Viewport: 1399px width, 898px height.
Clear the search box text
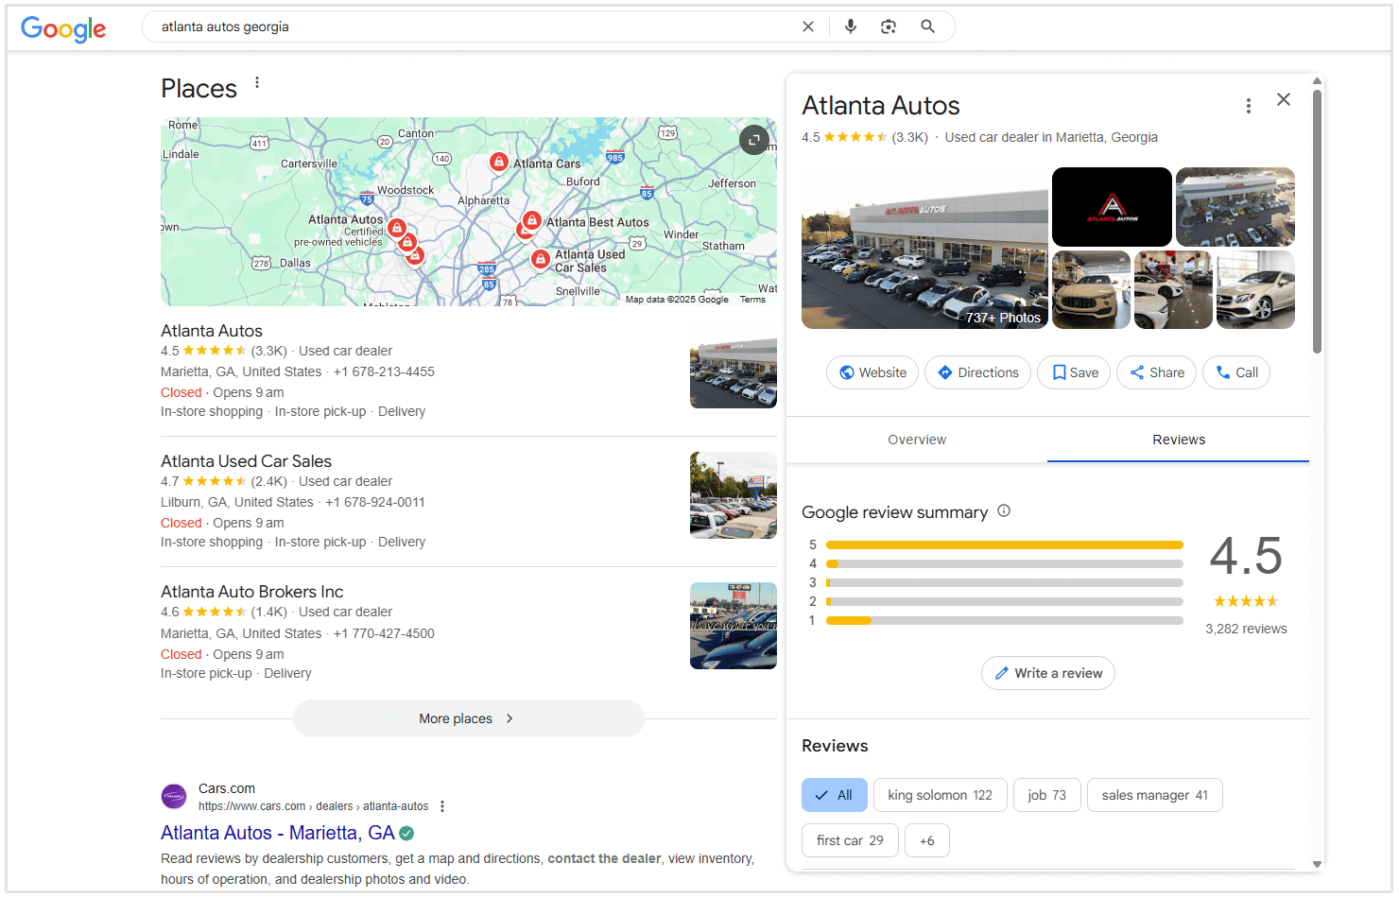(x=808, y=26)
